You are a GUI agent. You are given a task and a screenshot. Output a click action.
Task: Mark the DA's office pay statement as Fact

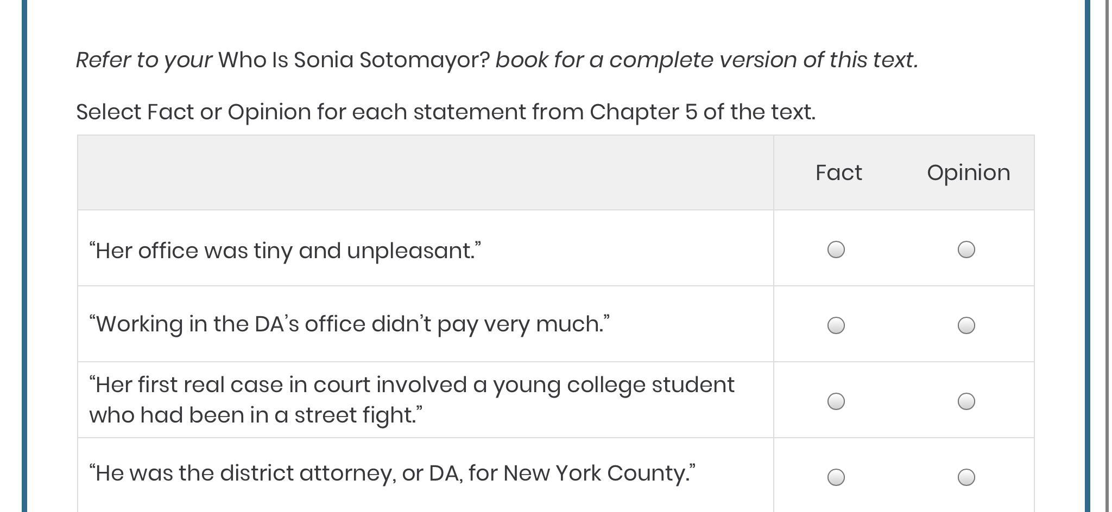[836, 325]
